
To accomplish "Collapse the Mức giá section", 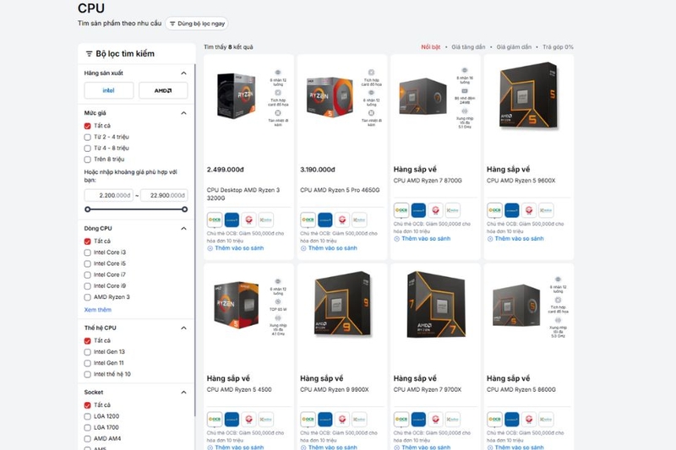I will point(183,113).
